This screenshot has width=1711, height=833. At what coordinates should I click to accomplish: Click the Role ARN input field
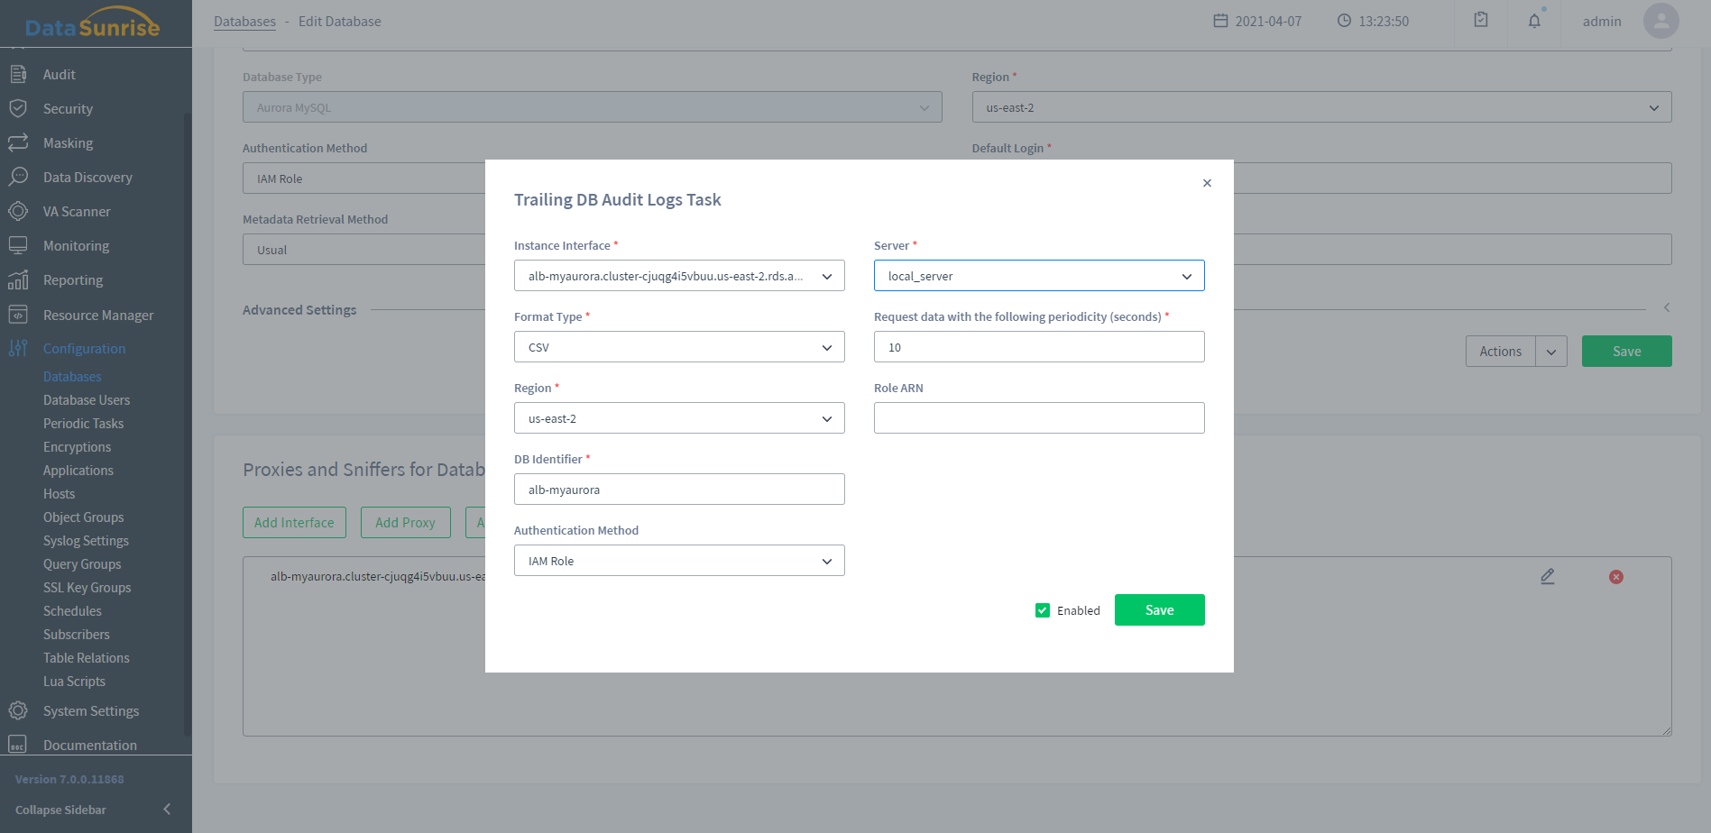1038,418
